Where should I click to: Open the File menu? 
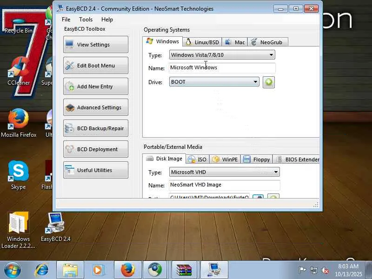[x=66, y=20]
